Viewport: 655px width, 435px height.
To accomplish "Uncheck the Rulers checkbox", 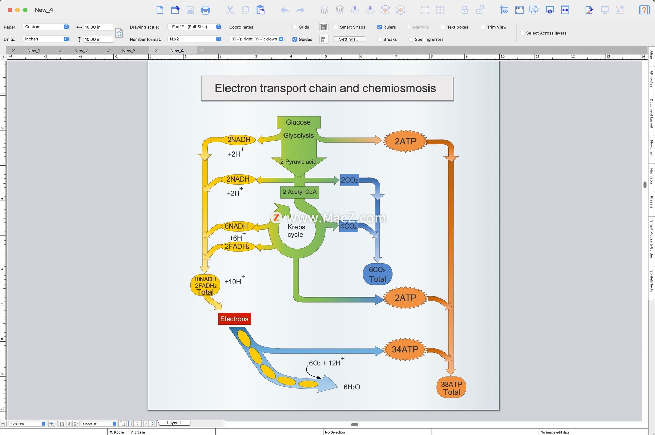I will point(380,27).
